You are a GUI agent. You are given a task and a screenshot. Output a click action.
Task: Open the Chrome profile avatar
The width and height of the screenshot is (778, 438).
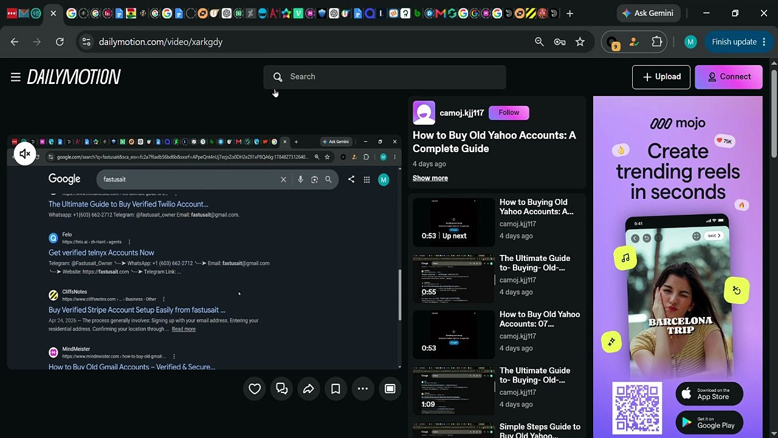pyautogui.click(x=690, y=42)
